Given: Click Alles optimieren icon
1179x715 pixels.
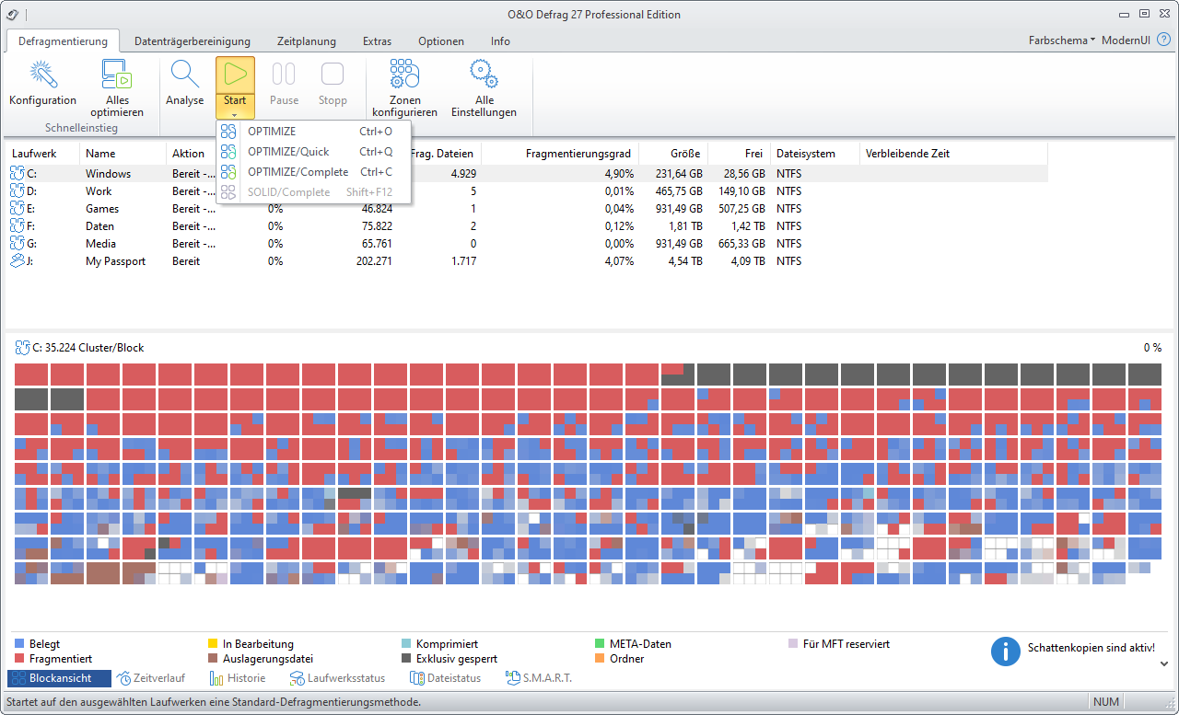Looking at the screenshot, I should click(116, 75).
